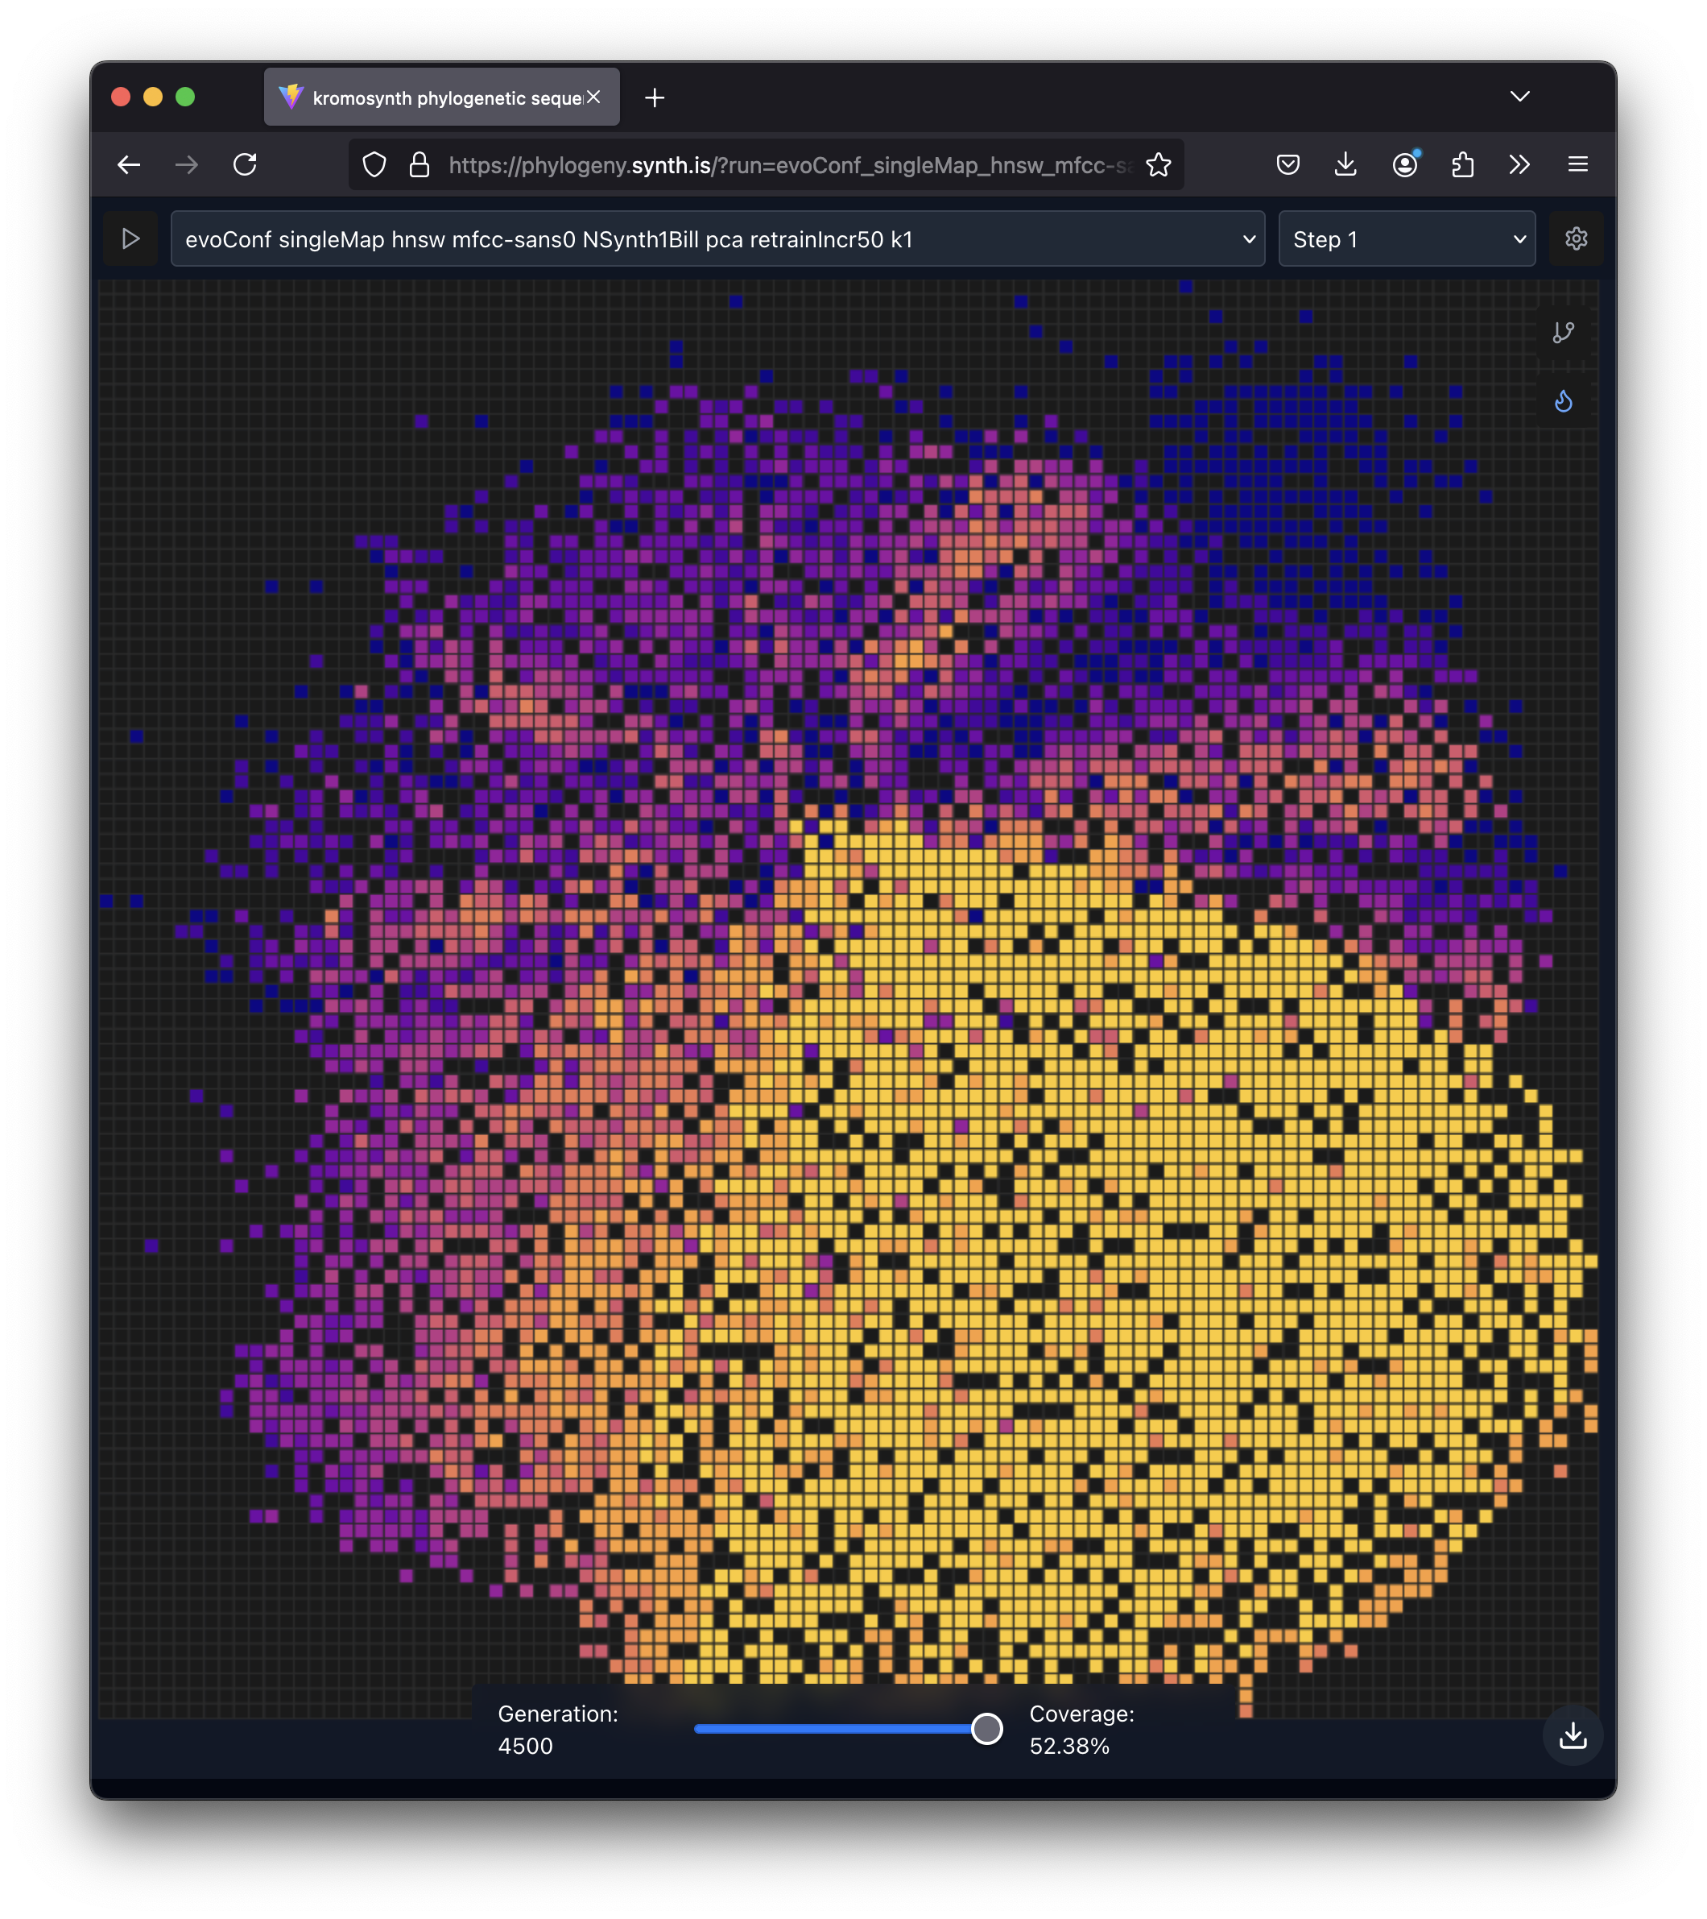Image resolution: width=1707 pixels, height=1919 pixels.
Task: Toggle the bookmark star in the address bar
Action: coord(1159,164)
